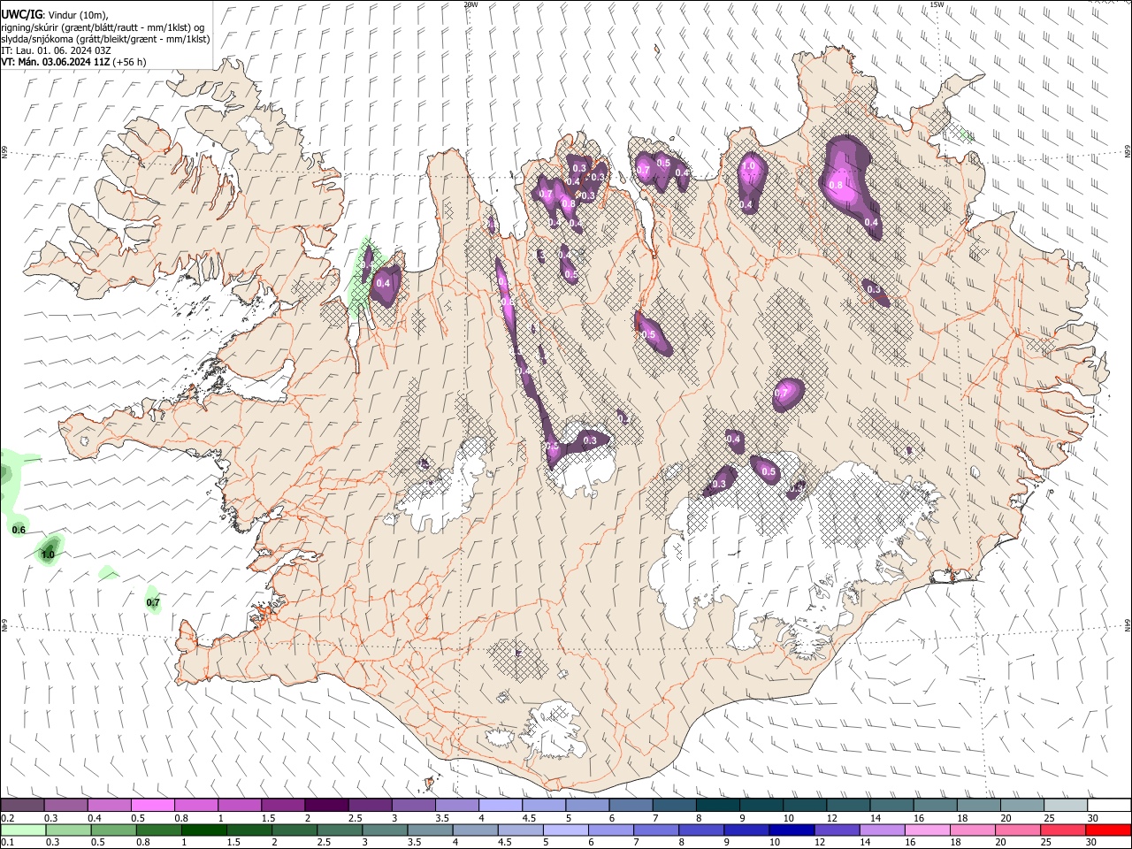Click the '15W' longitude label at top

pos(937,4)
